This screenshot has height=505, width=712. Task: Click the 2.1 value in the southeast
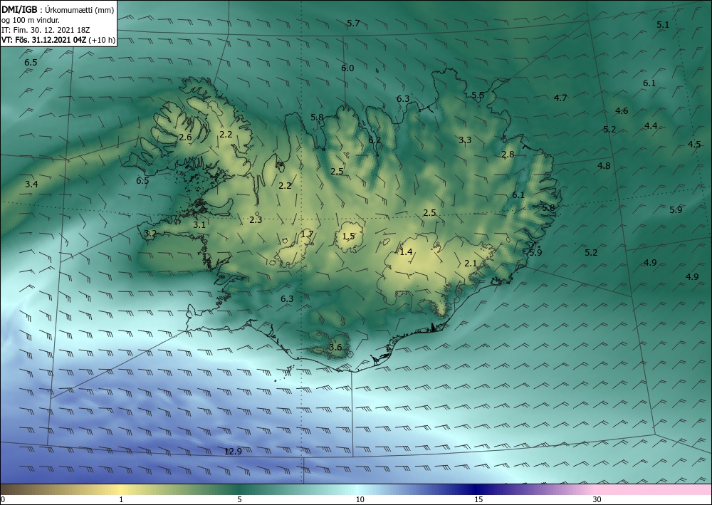click(x=471, y=263)
